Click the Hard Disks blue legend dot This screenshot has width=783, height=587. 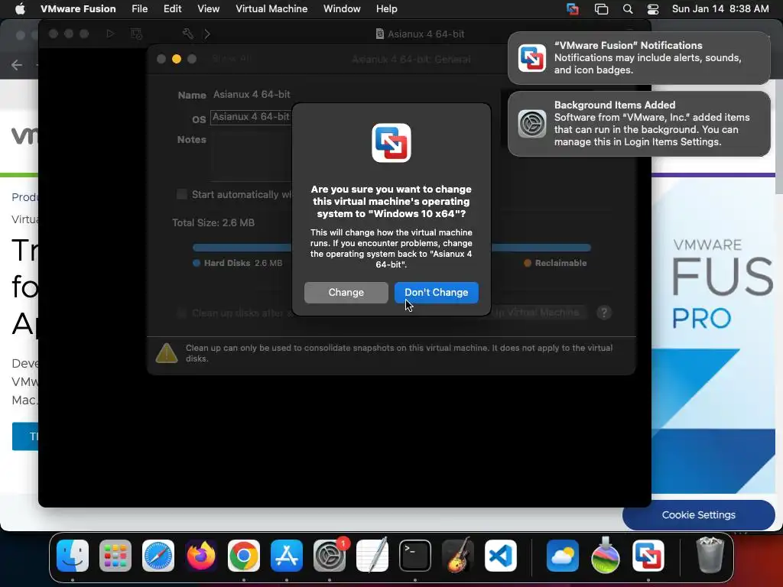click(197, 263)
